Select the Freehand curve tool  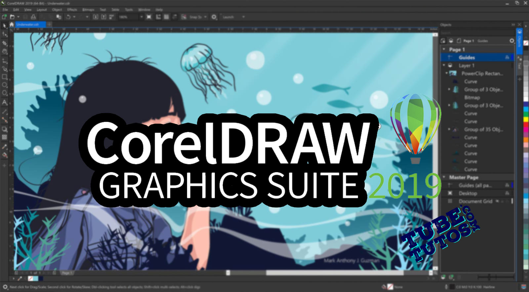coord(4,61)
